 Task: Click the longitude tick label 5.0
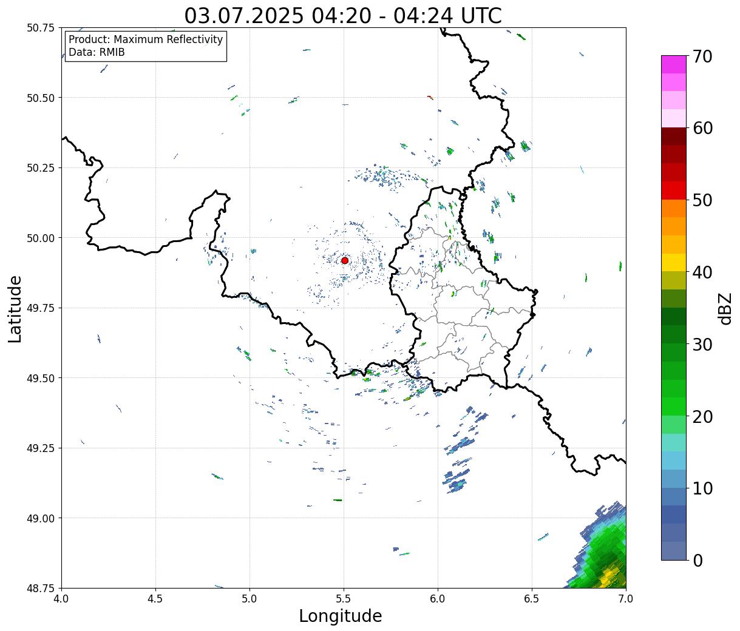click(x=249, y=599)
